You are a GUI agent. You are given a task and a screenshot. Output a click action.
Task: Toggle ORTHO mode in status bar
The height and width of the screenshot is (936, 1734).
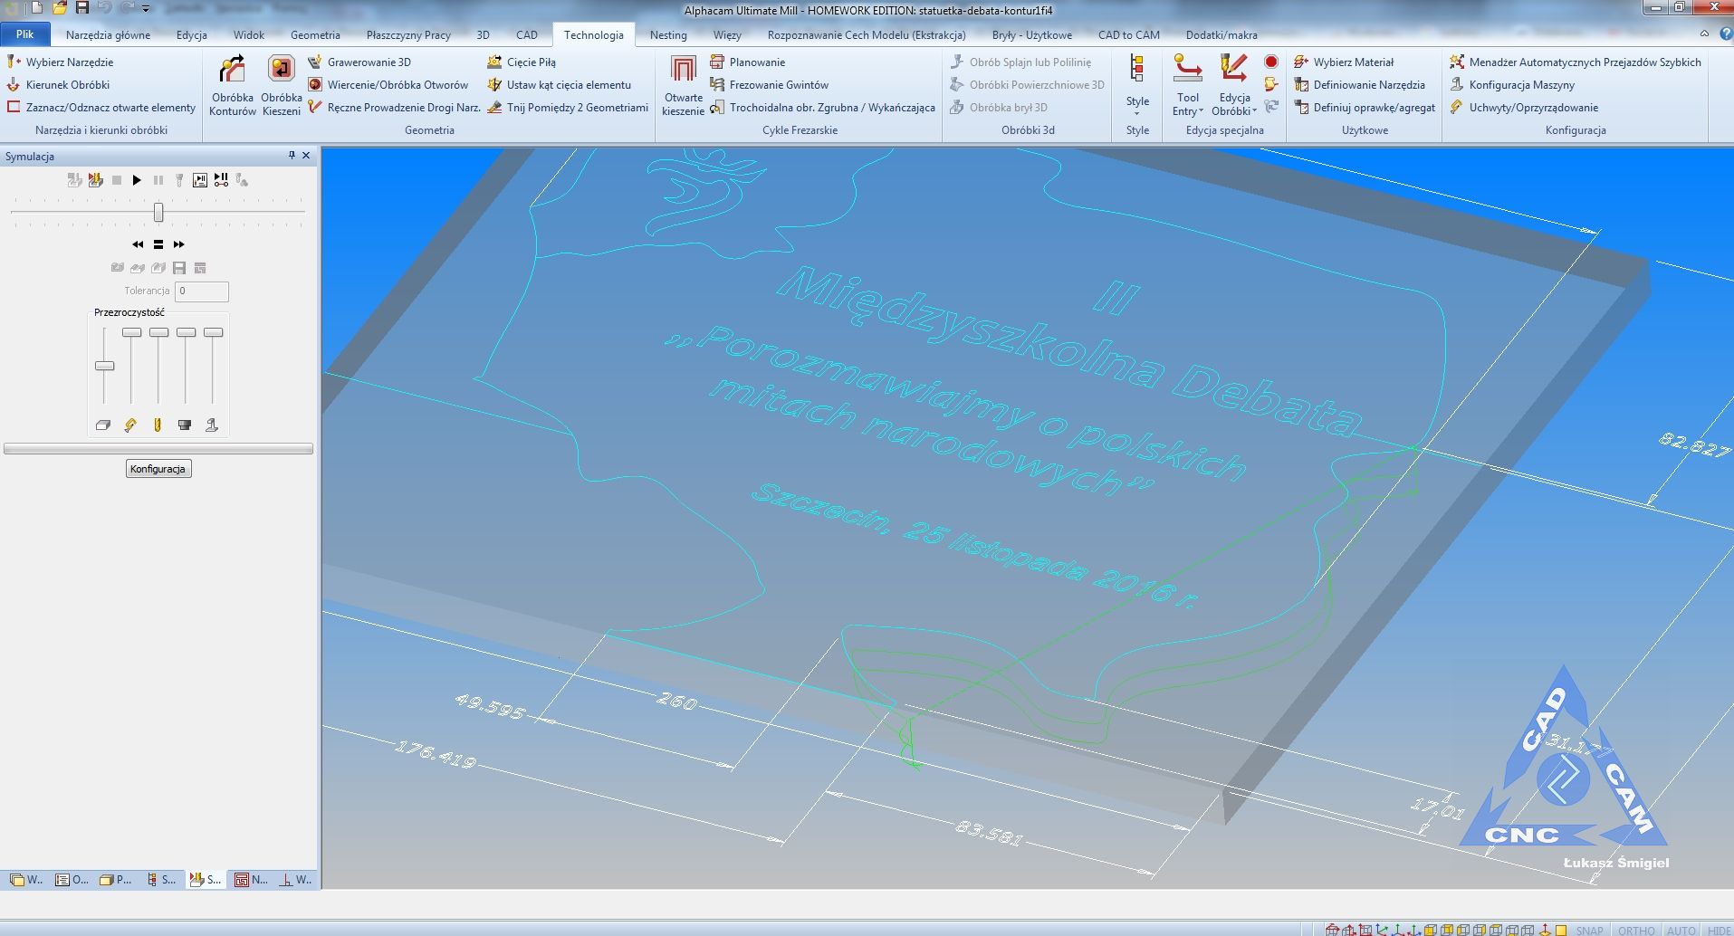[x=1636, y=930]
